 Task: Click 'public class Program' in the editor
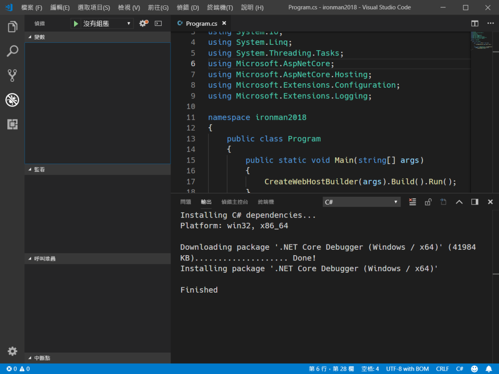point(274,139)
